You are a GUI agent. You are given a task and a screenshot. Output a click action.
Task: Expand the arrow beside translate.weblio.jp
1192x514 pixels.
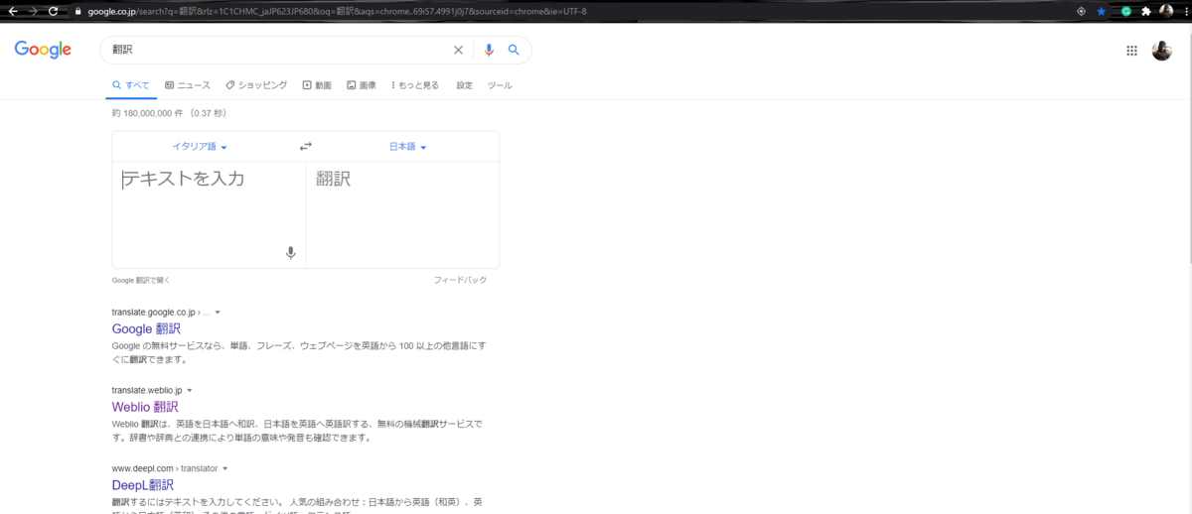click(x=189, y=391)
